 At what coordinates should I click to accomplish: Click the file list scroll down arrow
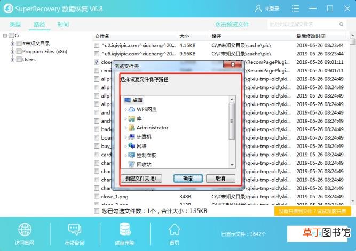353,201
